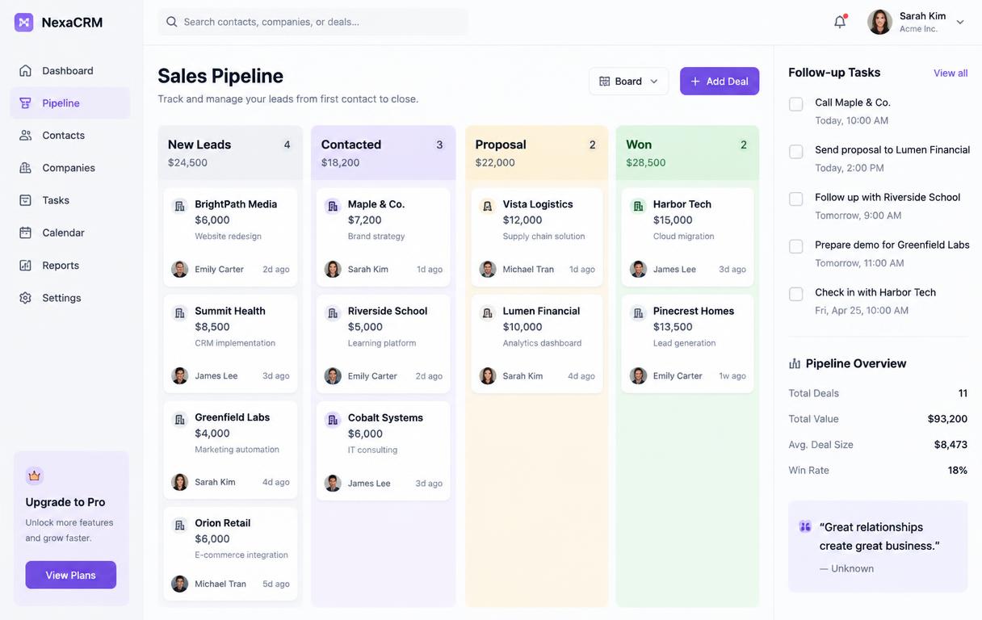Click the Pipeline funnel icon

[26, 103]
